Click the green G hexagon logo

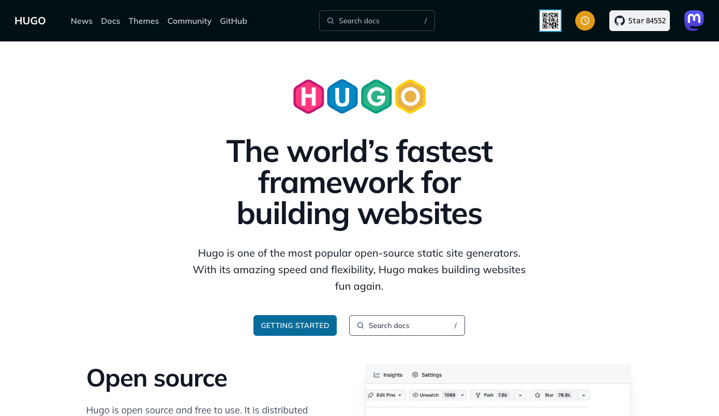point(376,97)
